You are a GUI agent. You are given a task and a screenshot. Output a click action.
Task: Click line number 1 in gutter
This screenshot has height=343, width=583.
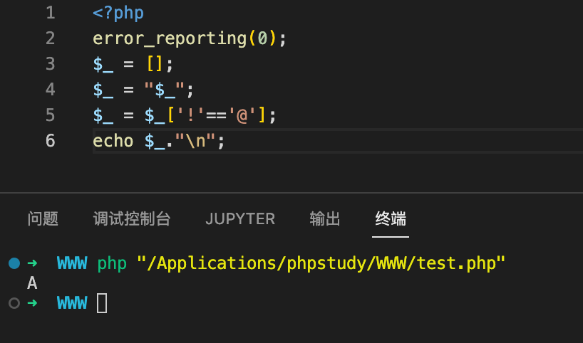(51, 13)
